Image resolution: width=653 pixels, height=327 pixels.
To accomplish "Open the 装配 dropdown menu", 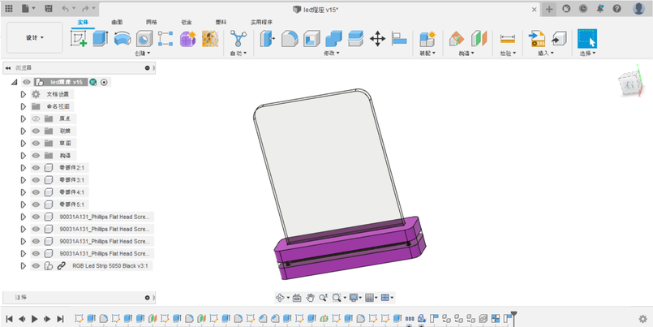I will [x=427, y=54].
